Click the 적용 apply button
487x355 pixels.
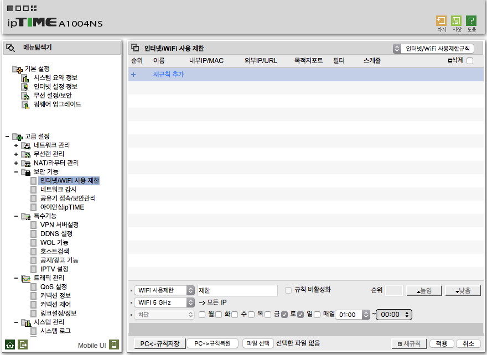click(x=442, y=344)
